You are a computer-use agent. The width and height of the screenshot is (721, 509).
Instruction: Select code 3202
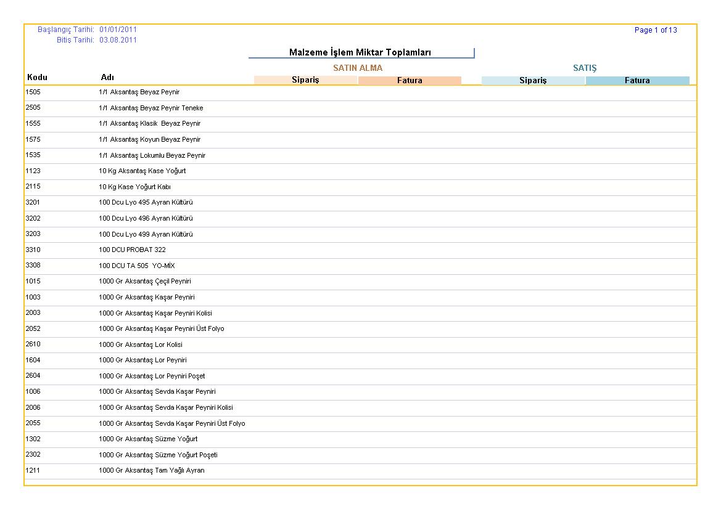click(33, 218)
